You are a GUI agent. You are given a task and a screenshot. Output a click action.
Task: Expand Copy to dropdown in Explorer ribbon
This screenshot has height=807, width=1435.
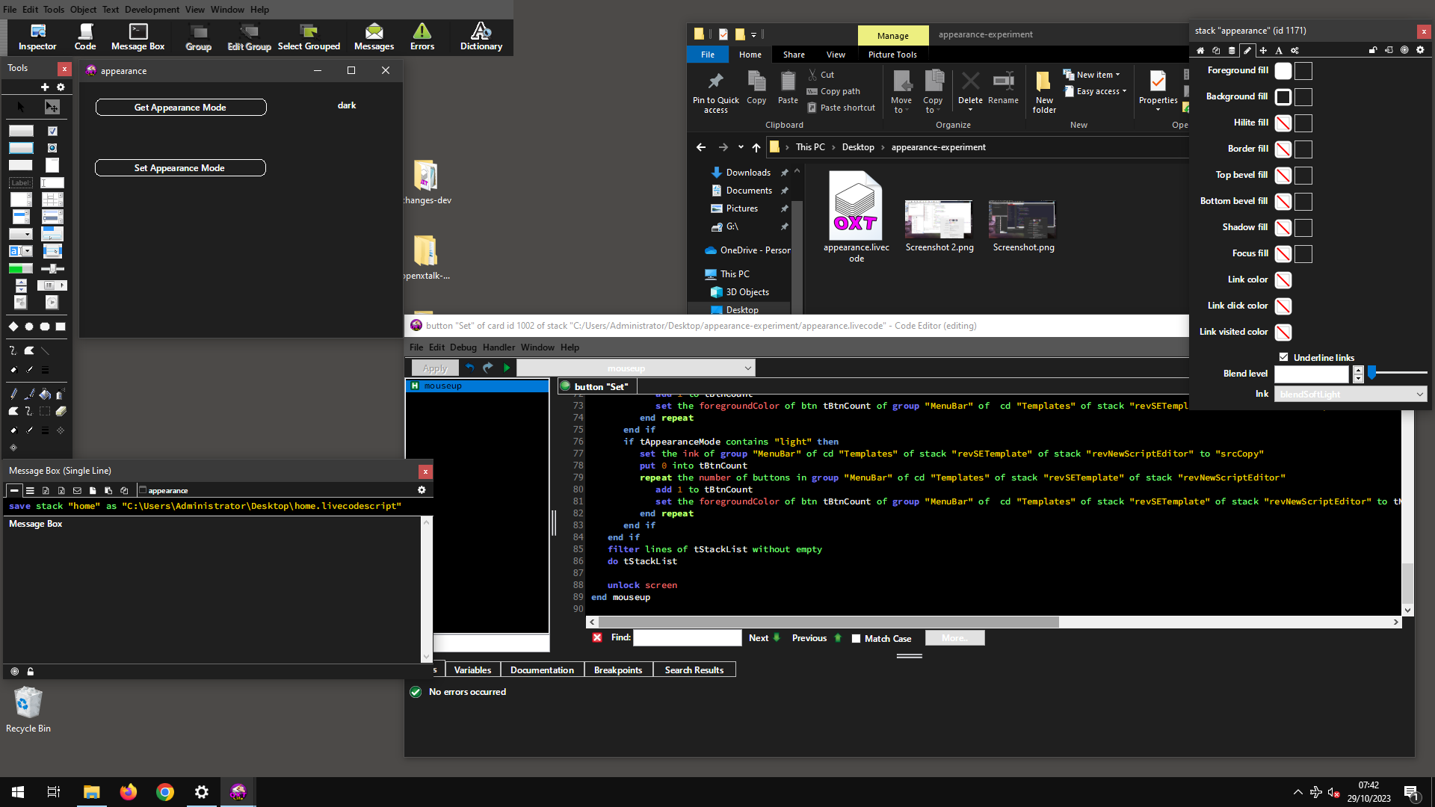tap(933, 92)
